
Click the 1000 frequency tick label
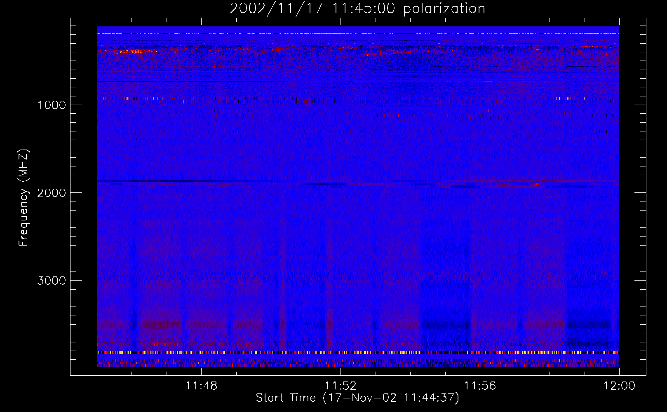coord(52,105)
